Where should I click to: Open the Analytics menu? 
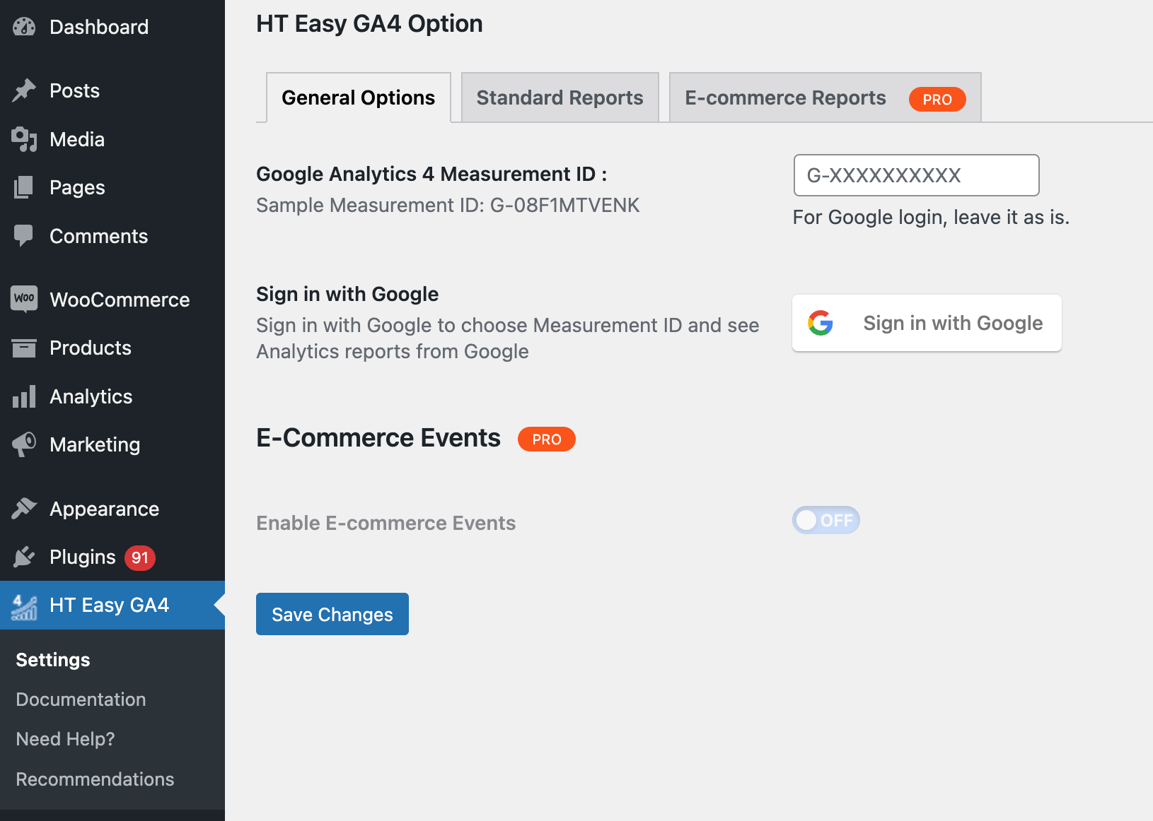[112, 396]
